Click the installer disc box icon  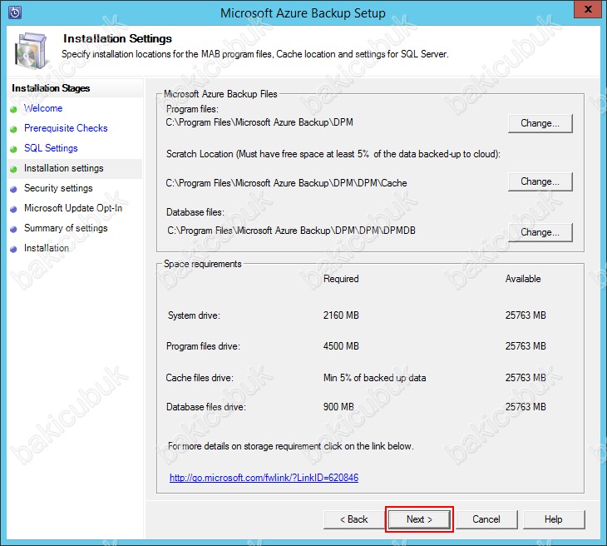(x=32, y=51)
